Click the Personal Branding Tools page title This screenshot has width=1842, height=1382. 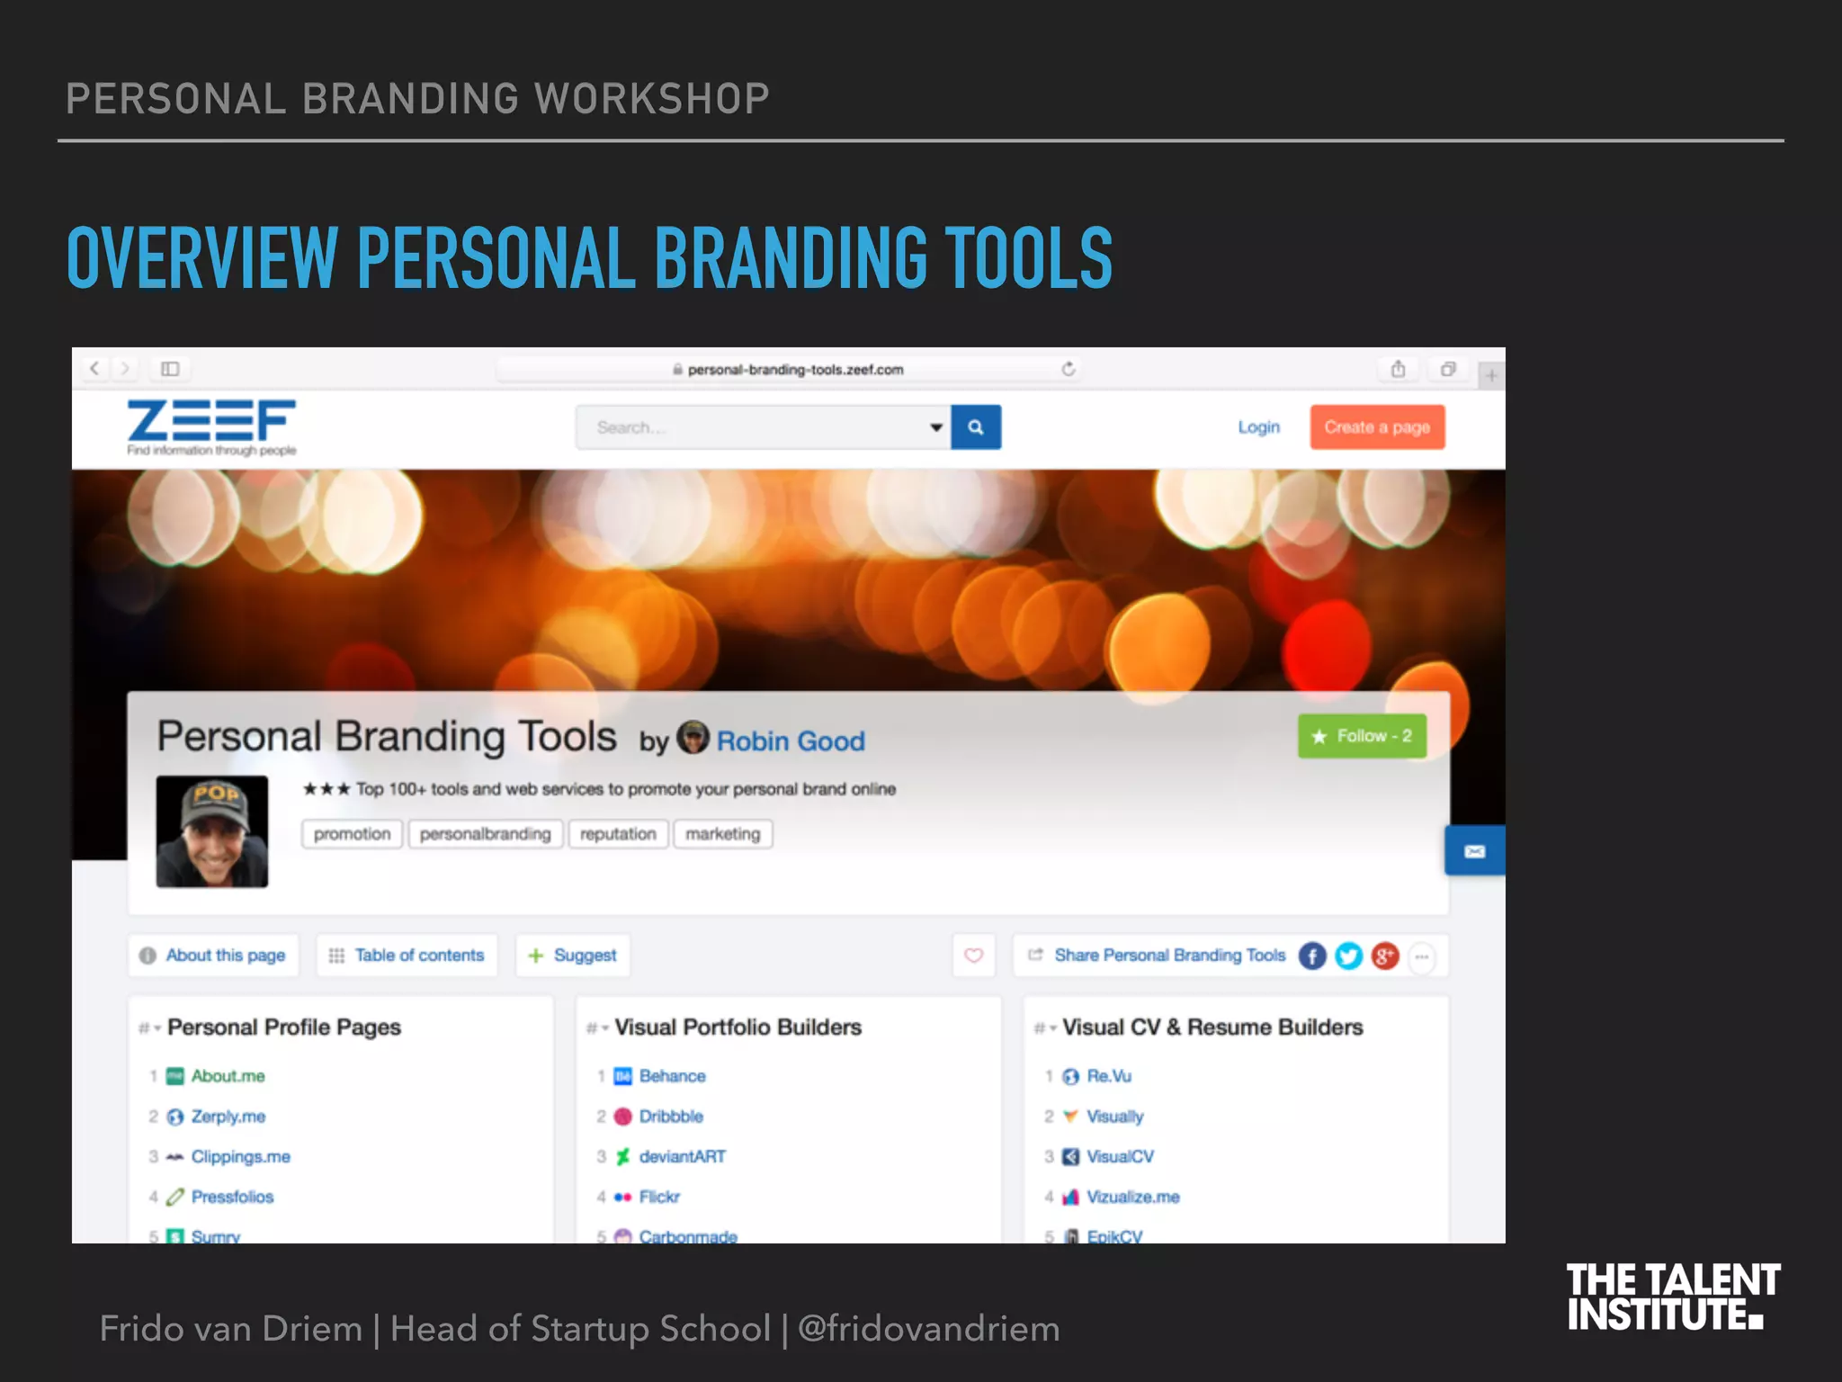point(387,736)
